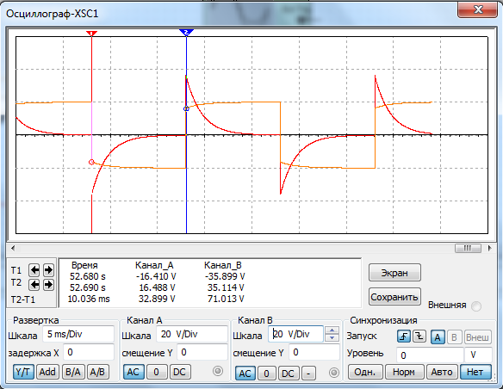Select rising edge trigger icon
Screen dimensions: 503x389
(x=404, y=337)
